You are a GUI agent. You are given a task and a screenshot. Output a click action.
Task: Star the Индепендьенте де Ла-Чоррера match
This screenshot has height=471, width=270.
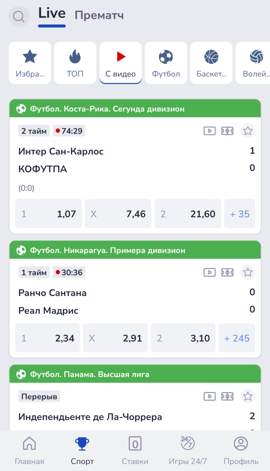pos(248,396)
